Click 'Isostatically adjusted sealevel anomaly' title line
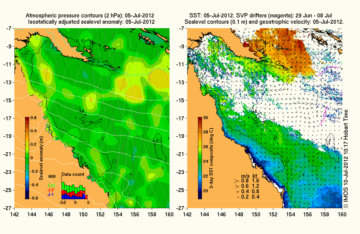Viewport: 360px width, 234px height. [91, 22]
